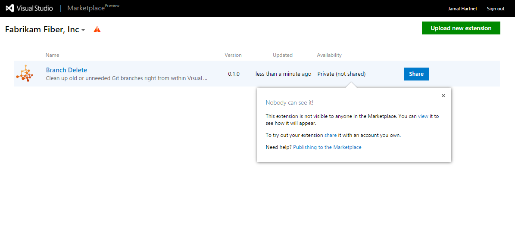The image size is (515, 226).
Task: Click the Jamal Hartnet user name
Action: [462, 9]
